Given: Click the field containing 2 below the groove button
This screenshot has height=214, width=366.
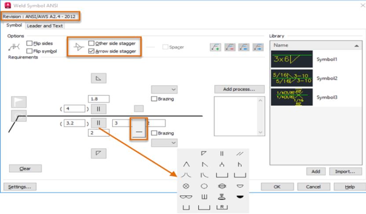Looking at the screenshot, I should coord(99,133).
